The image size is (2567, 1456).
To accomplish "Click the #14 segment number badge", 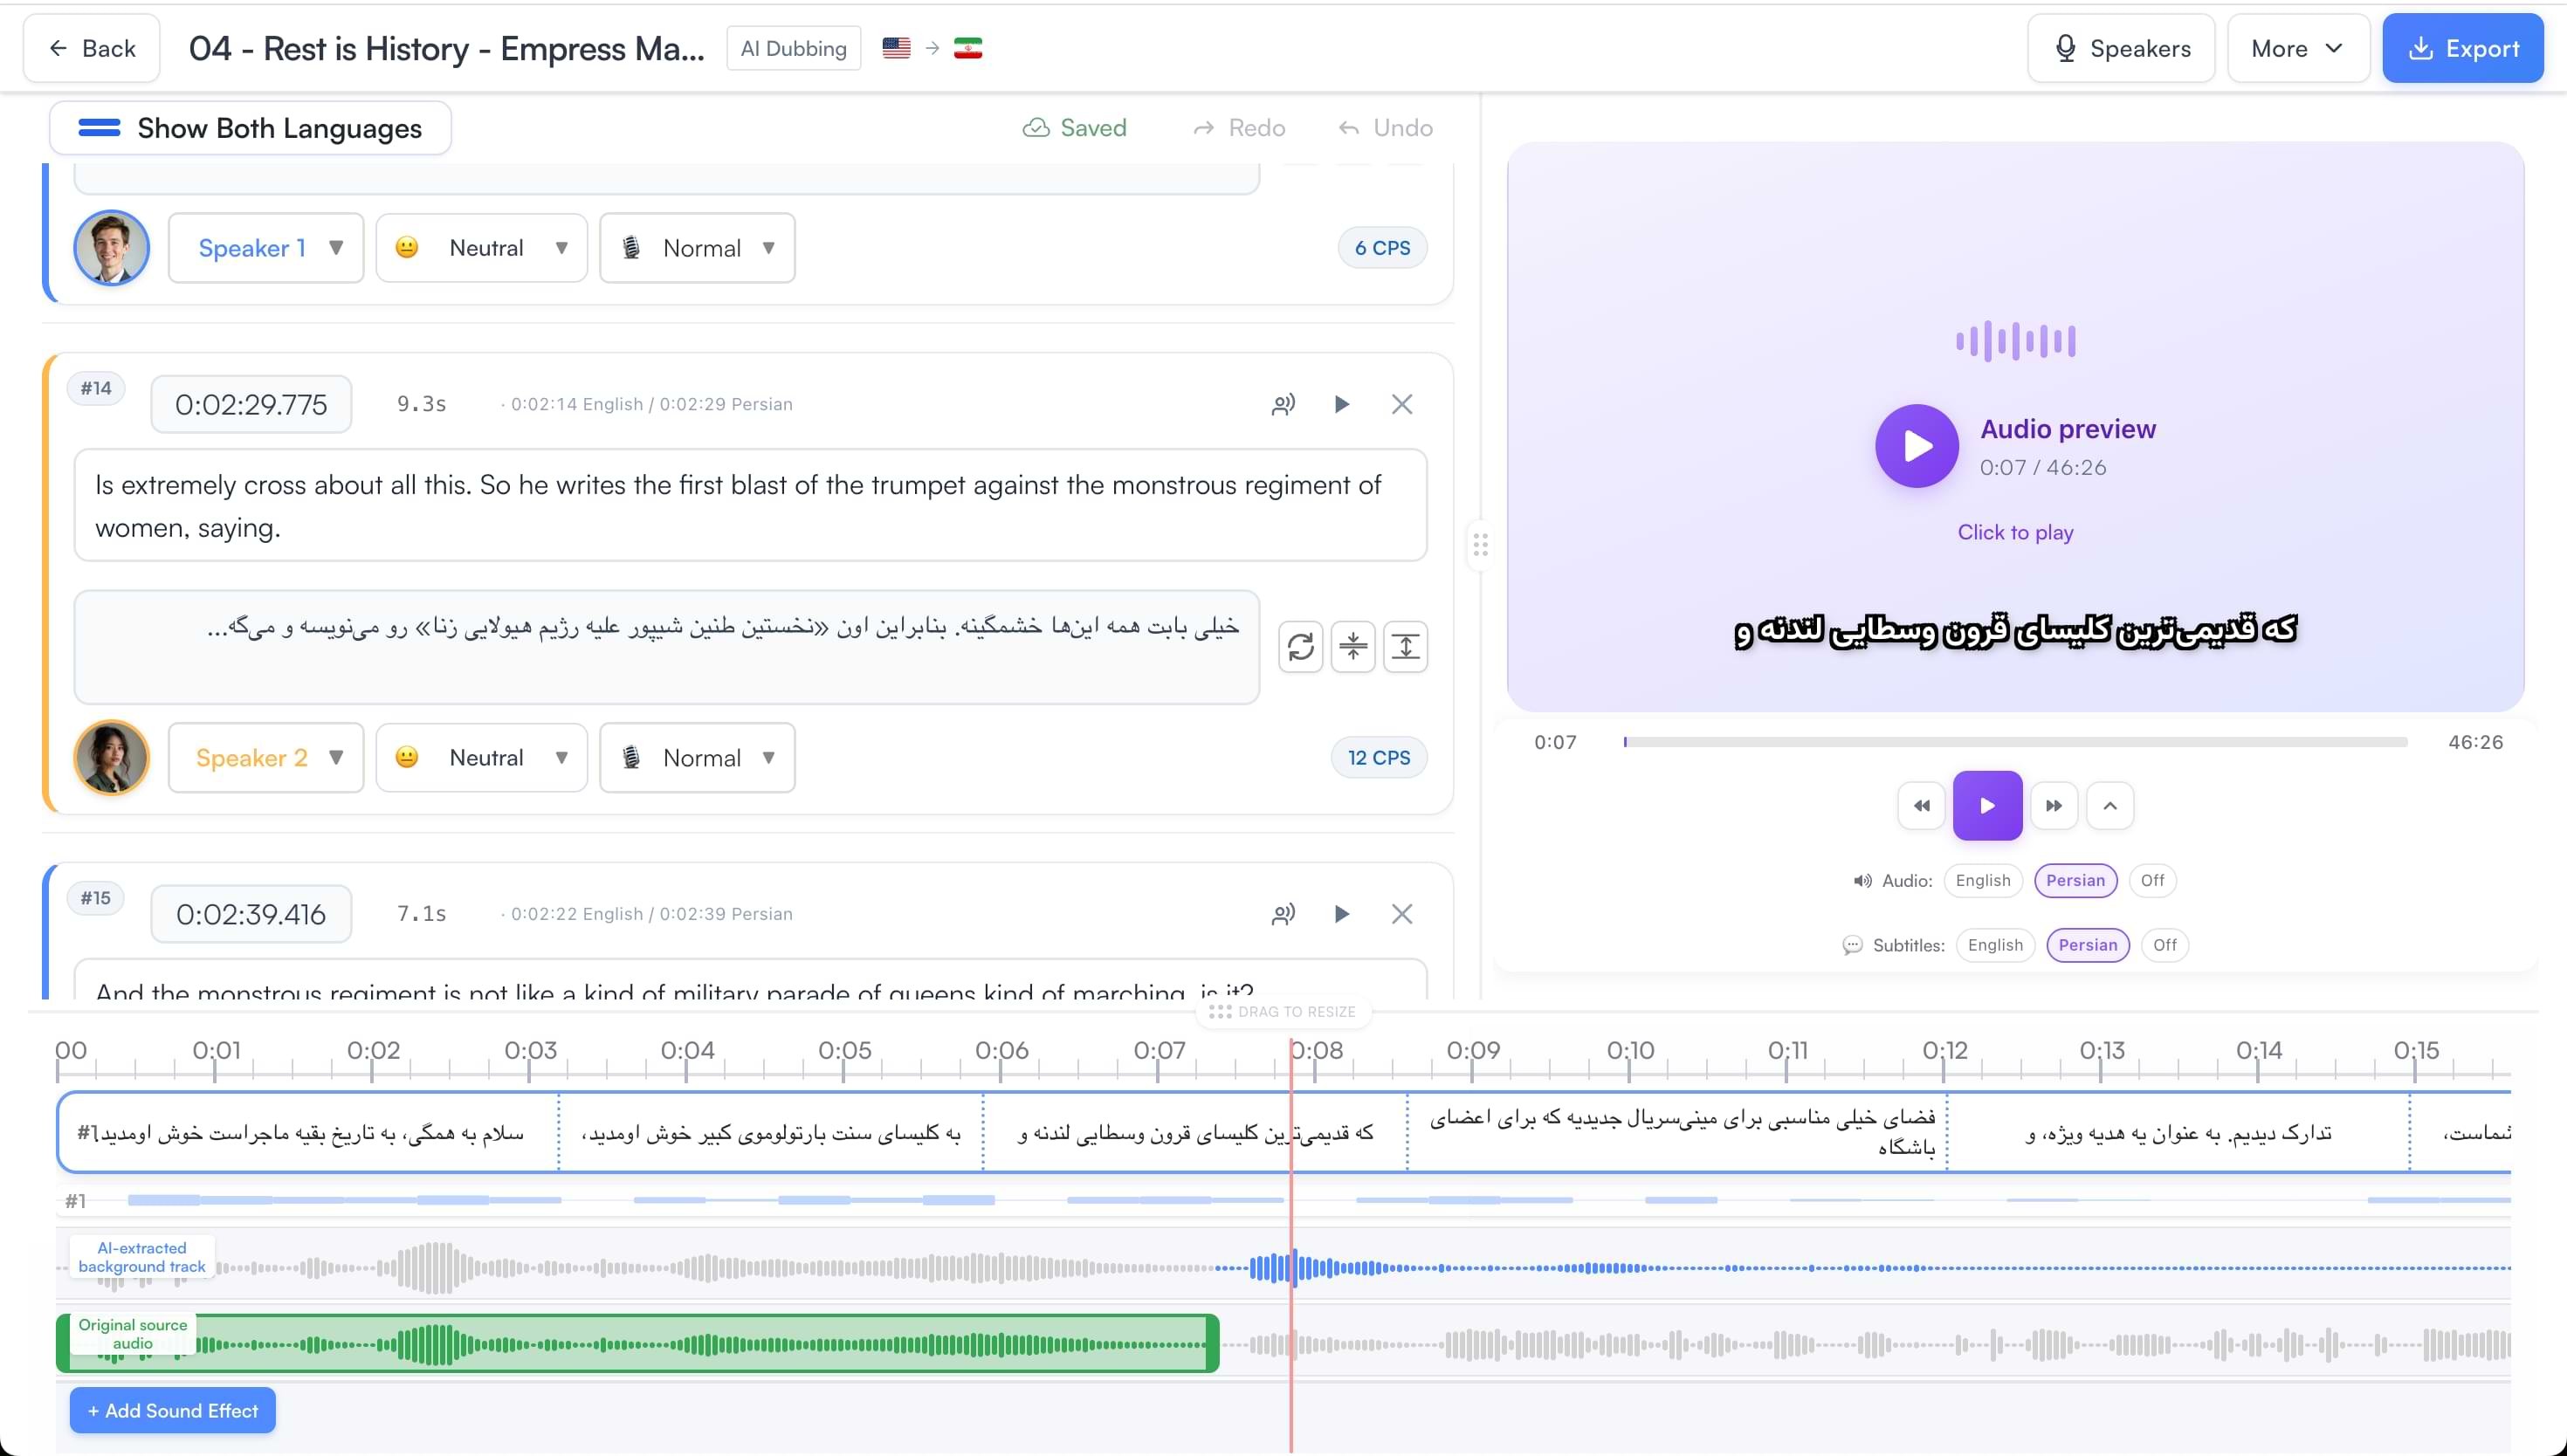I will pyautogui.click(x=96, y=389).
